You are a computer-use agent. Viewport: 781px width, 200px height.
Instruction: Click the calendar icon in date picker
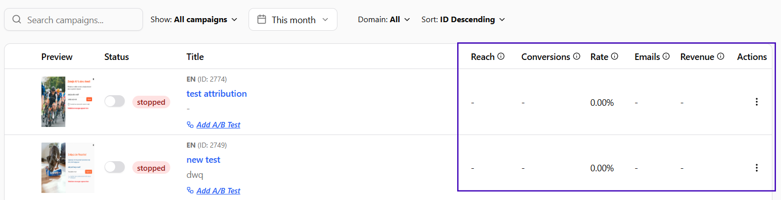(262, 20)
